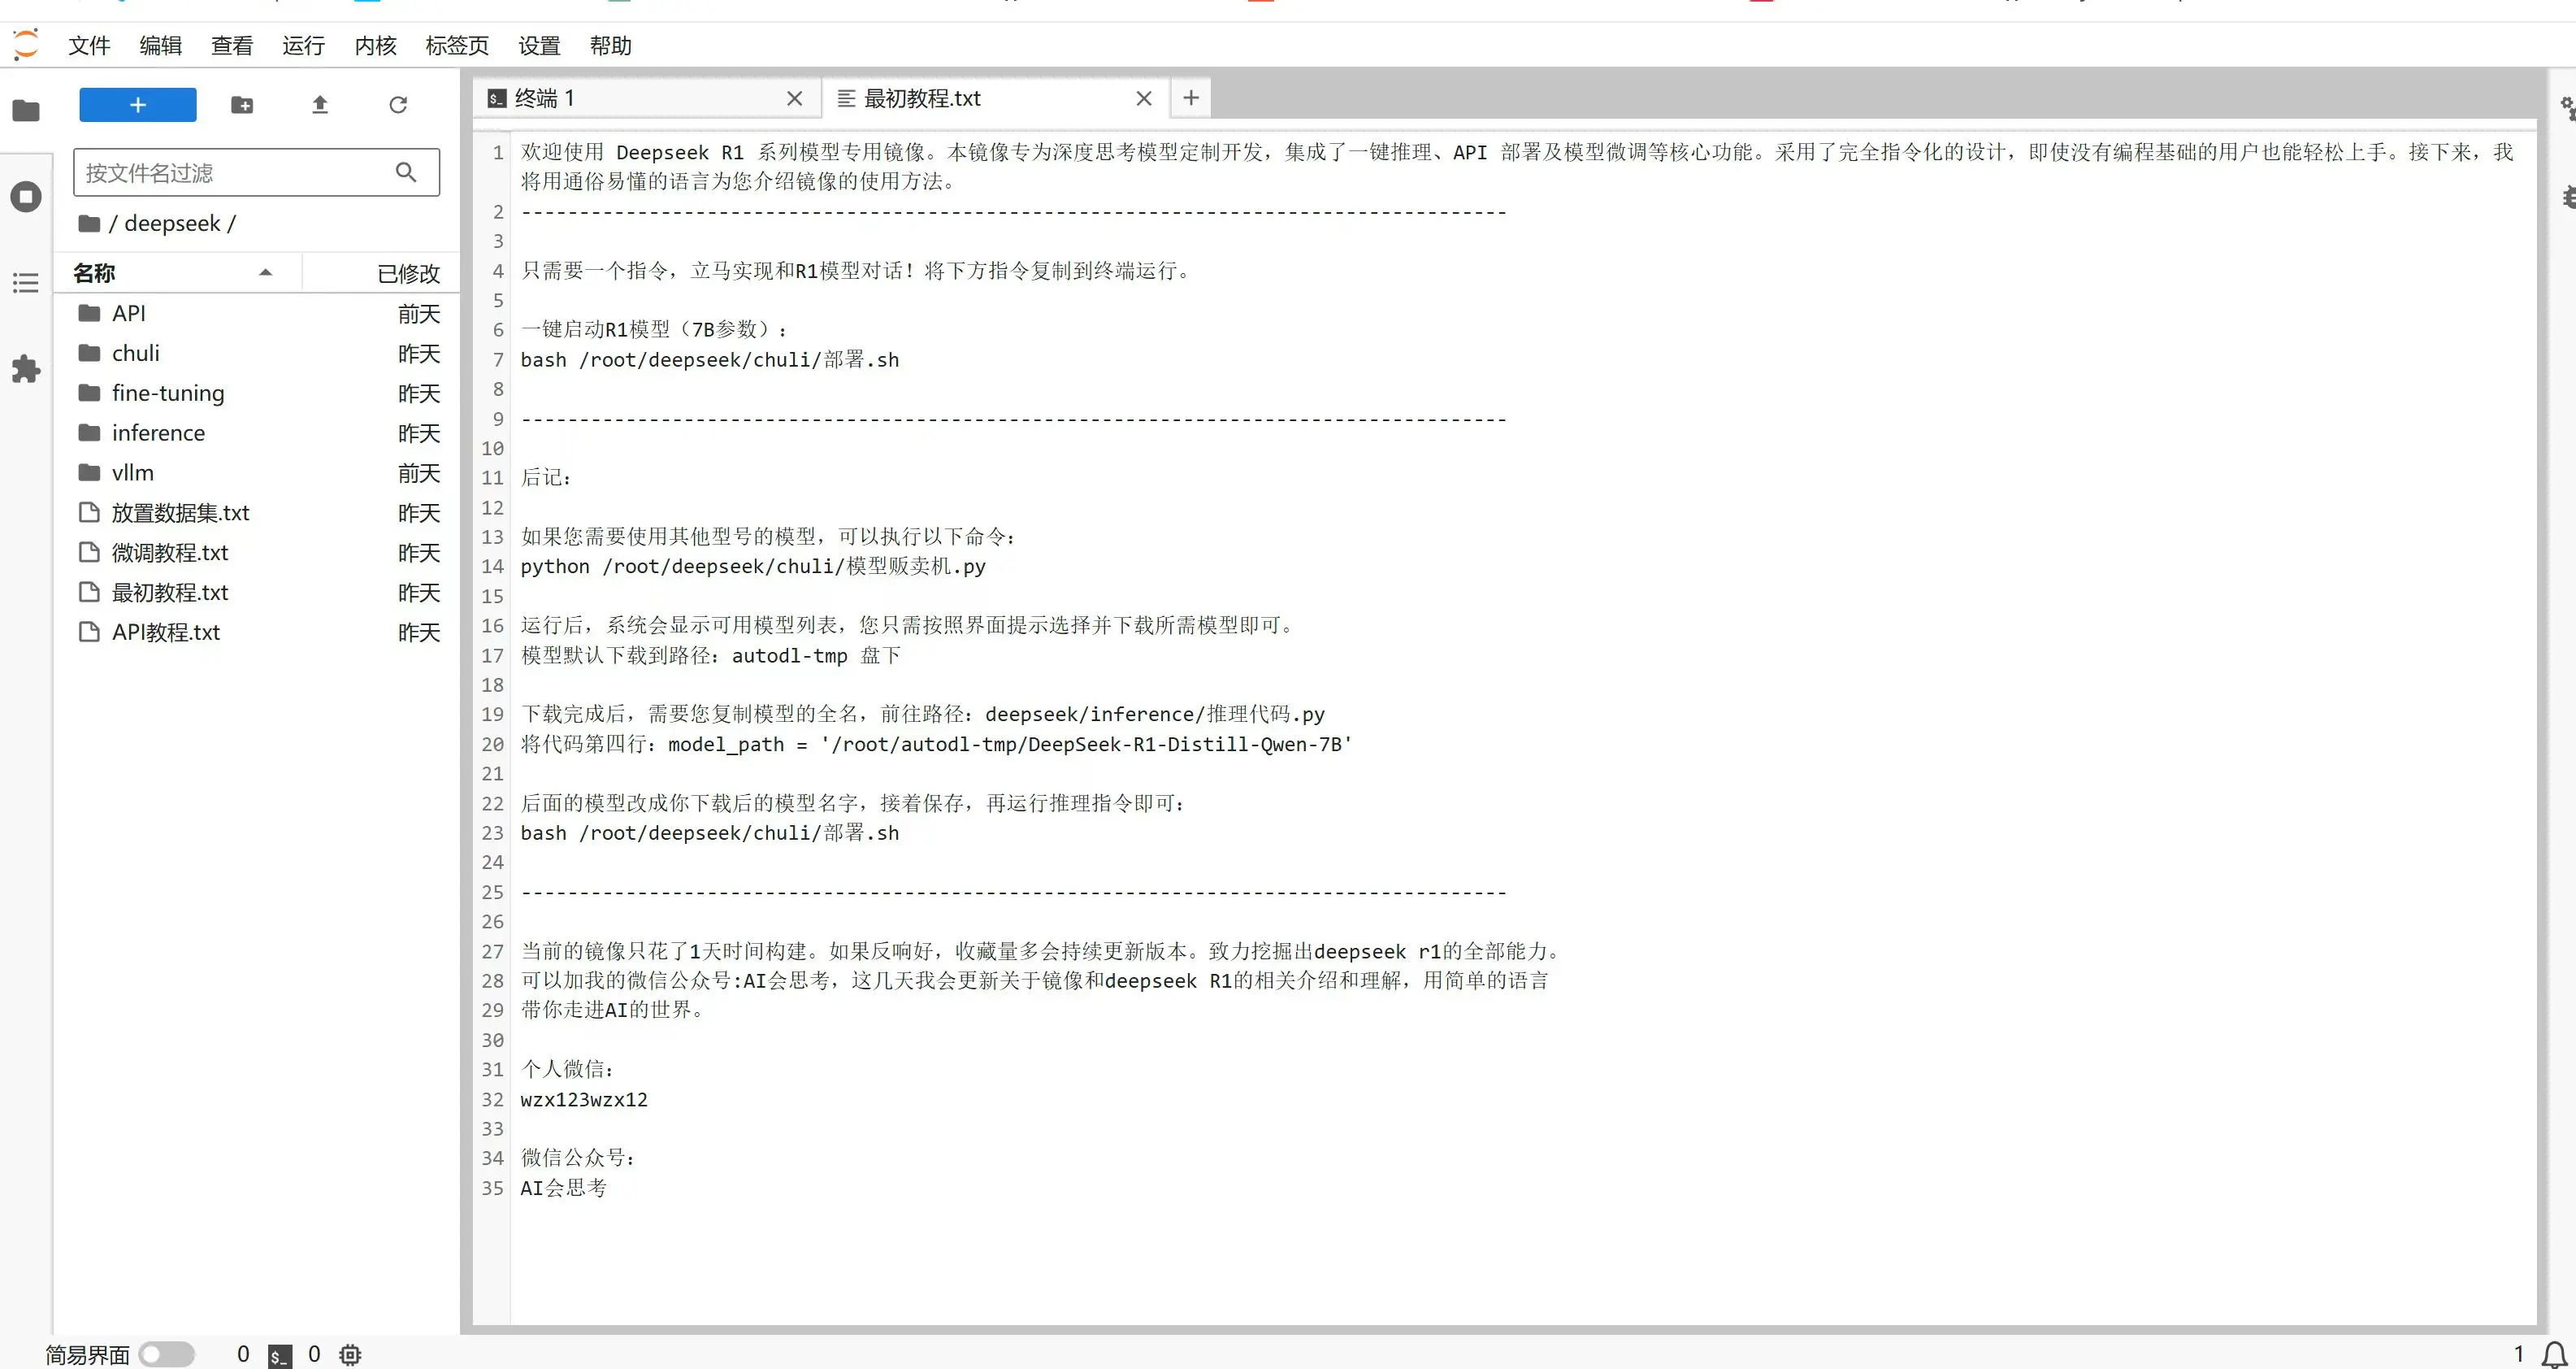Click the notification bell icon
This screenshot has height=1369, width=2576.
point(2555,1353)
